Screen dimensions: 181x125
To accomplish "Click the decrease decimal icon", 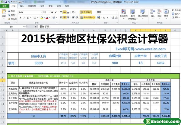I will tap(116, 18).
